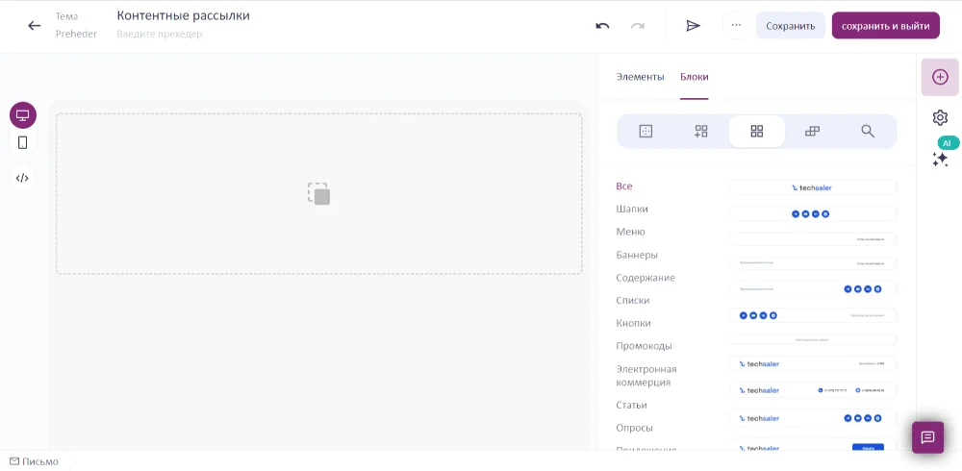Screen dimensions: 962x471
Task: Choose block with social icons on left
Action: click(813, 315)
